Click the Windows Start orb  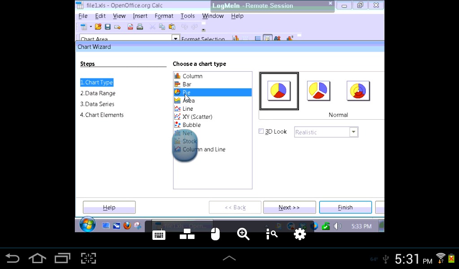(x=87, y=225)
